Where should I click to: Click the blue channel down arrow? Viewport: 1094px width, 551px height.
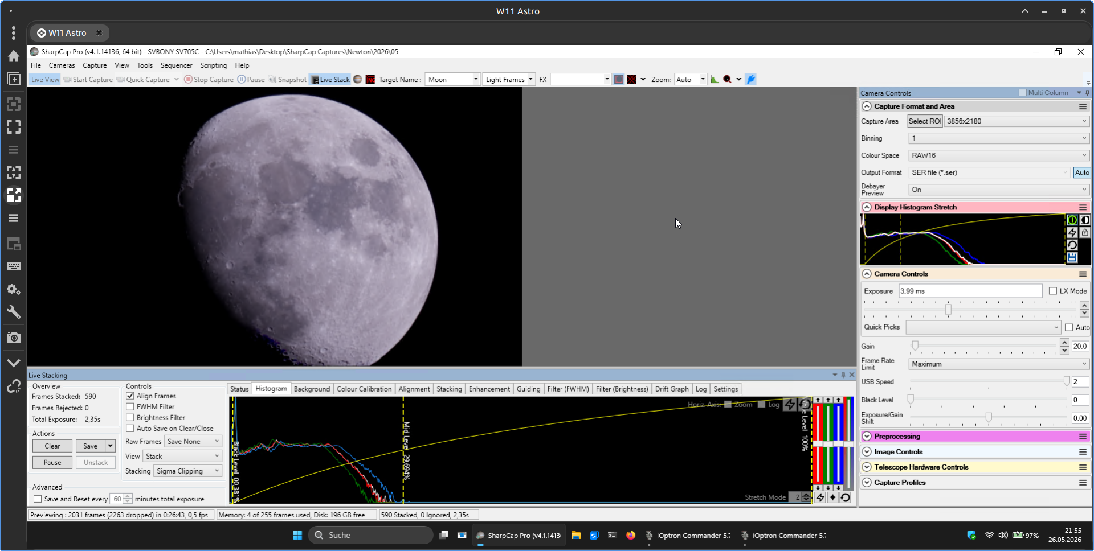coord(839,488)
